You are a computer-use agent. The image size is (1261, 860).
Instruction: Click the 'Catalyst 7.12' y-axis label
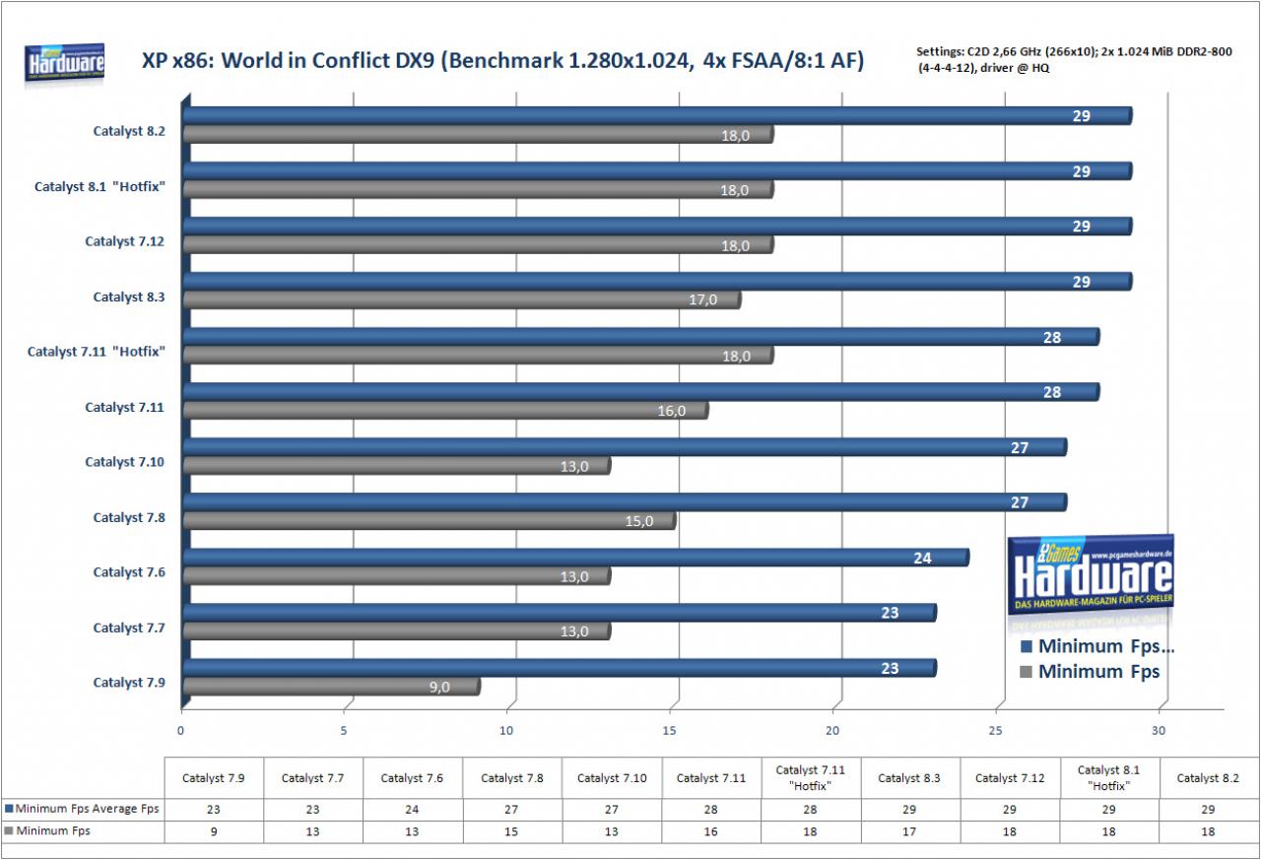(x=125, y=241)
